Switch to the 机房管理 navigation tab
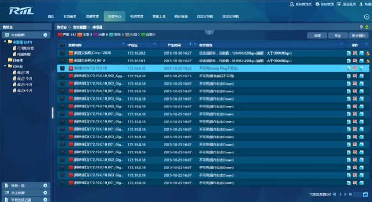This screenshot has height=202, width=372. click(x=137, y=17)
